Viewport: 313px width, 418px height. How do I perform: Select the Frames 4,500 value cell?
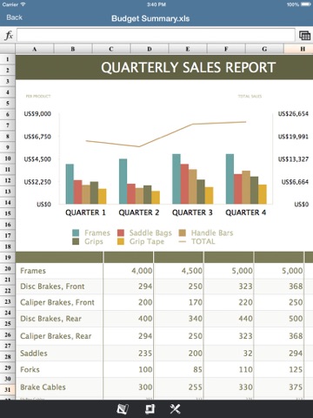pyautogui.click(x=178, y=271)
